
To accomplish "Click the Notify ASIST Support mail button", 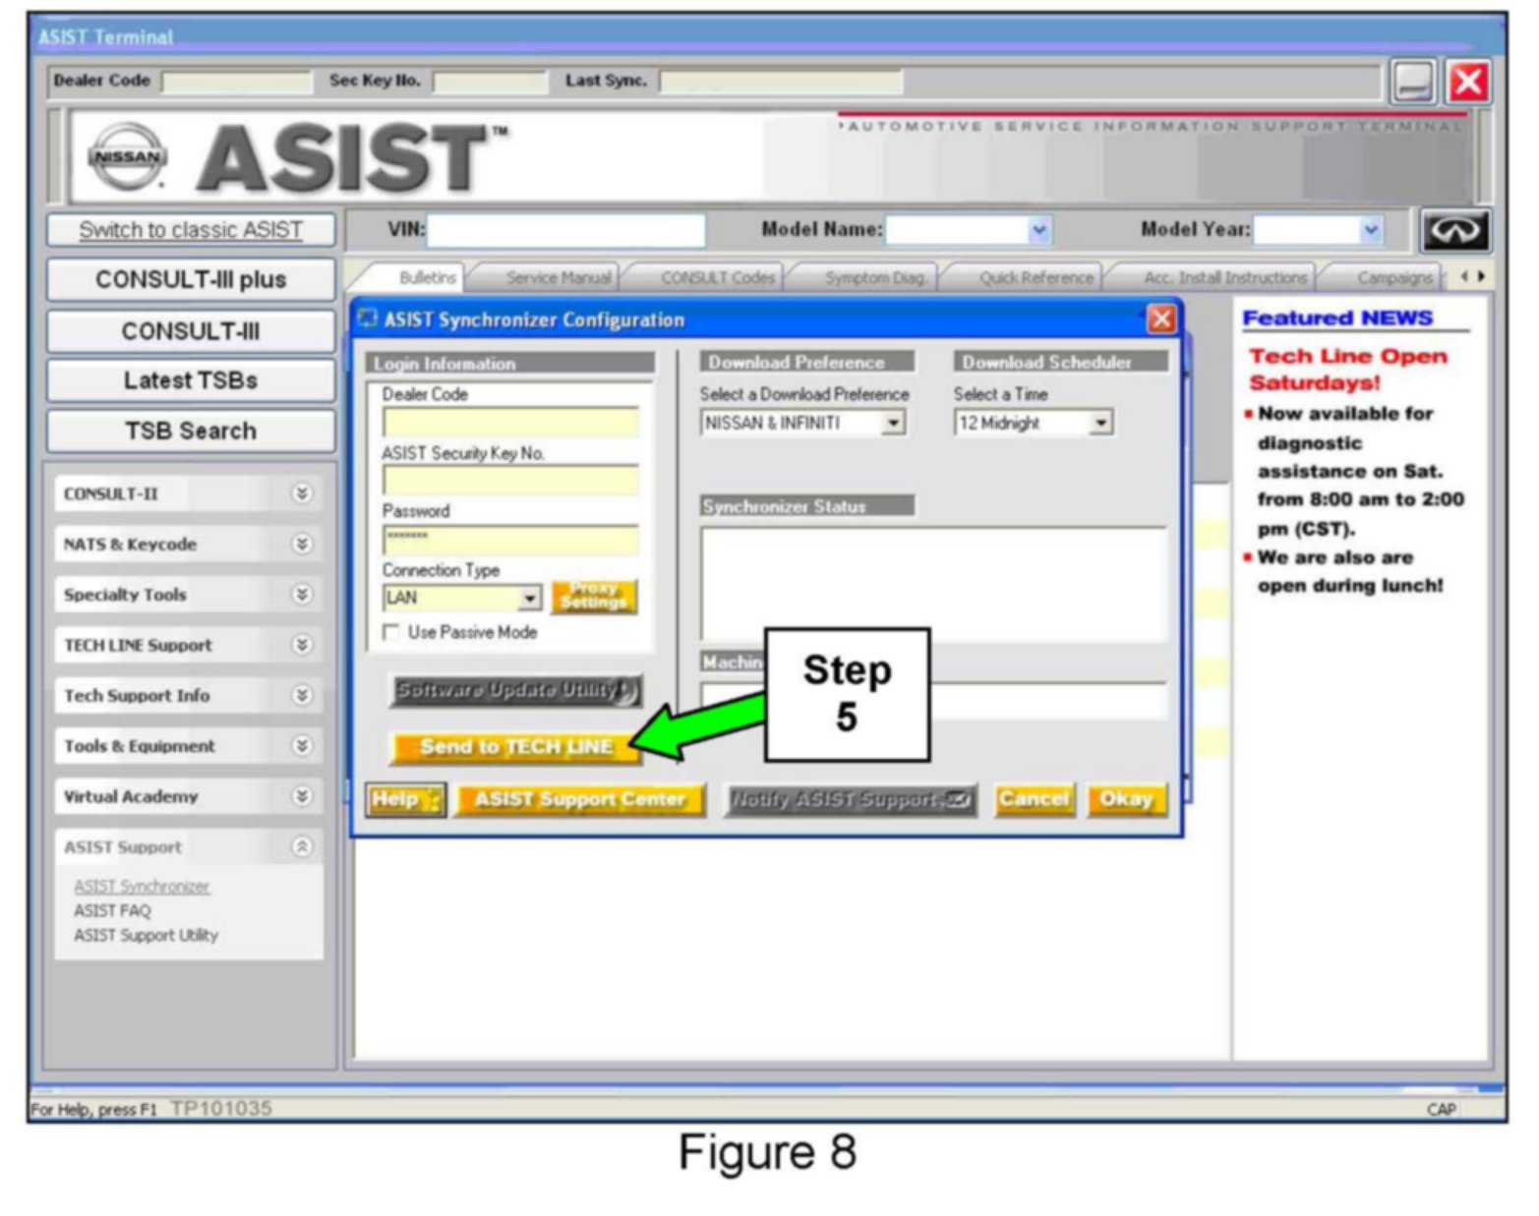I will (x=850, y=800).
